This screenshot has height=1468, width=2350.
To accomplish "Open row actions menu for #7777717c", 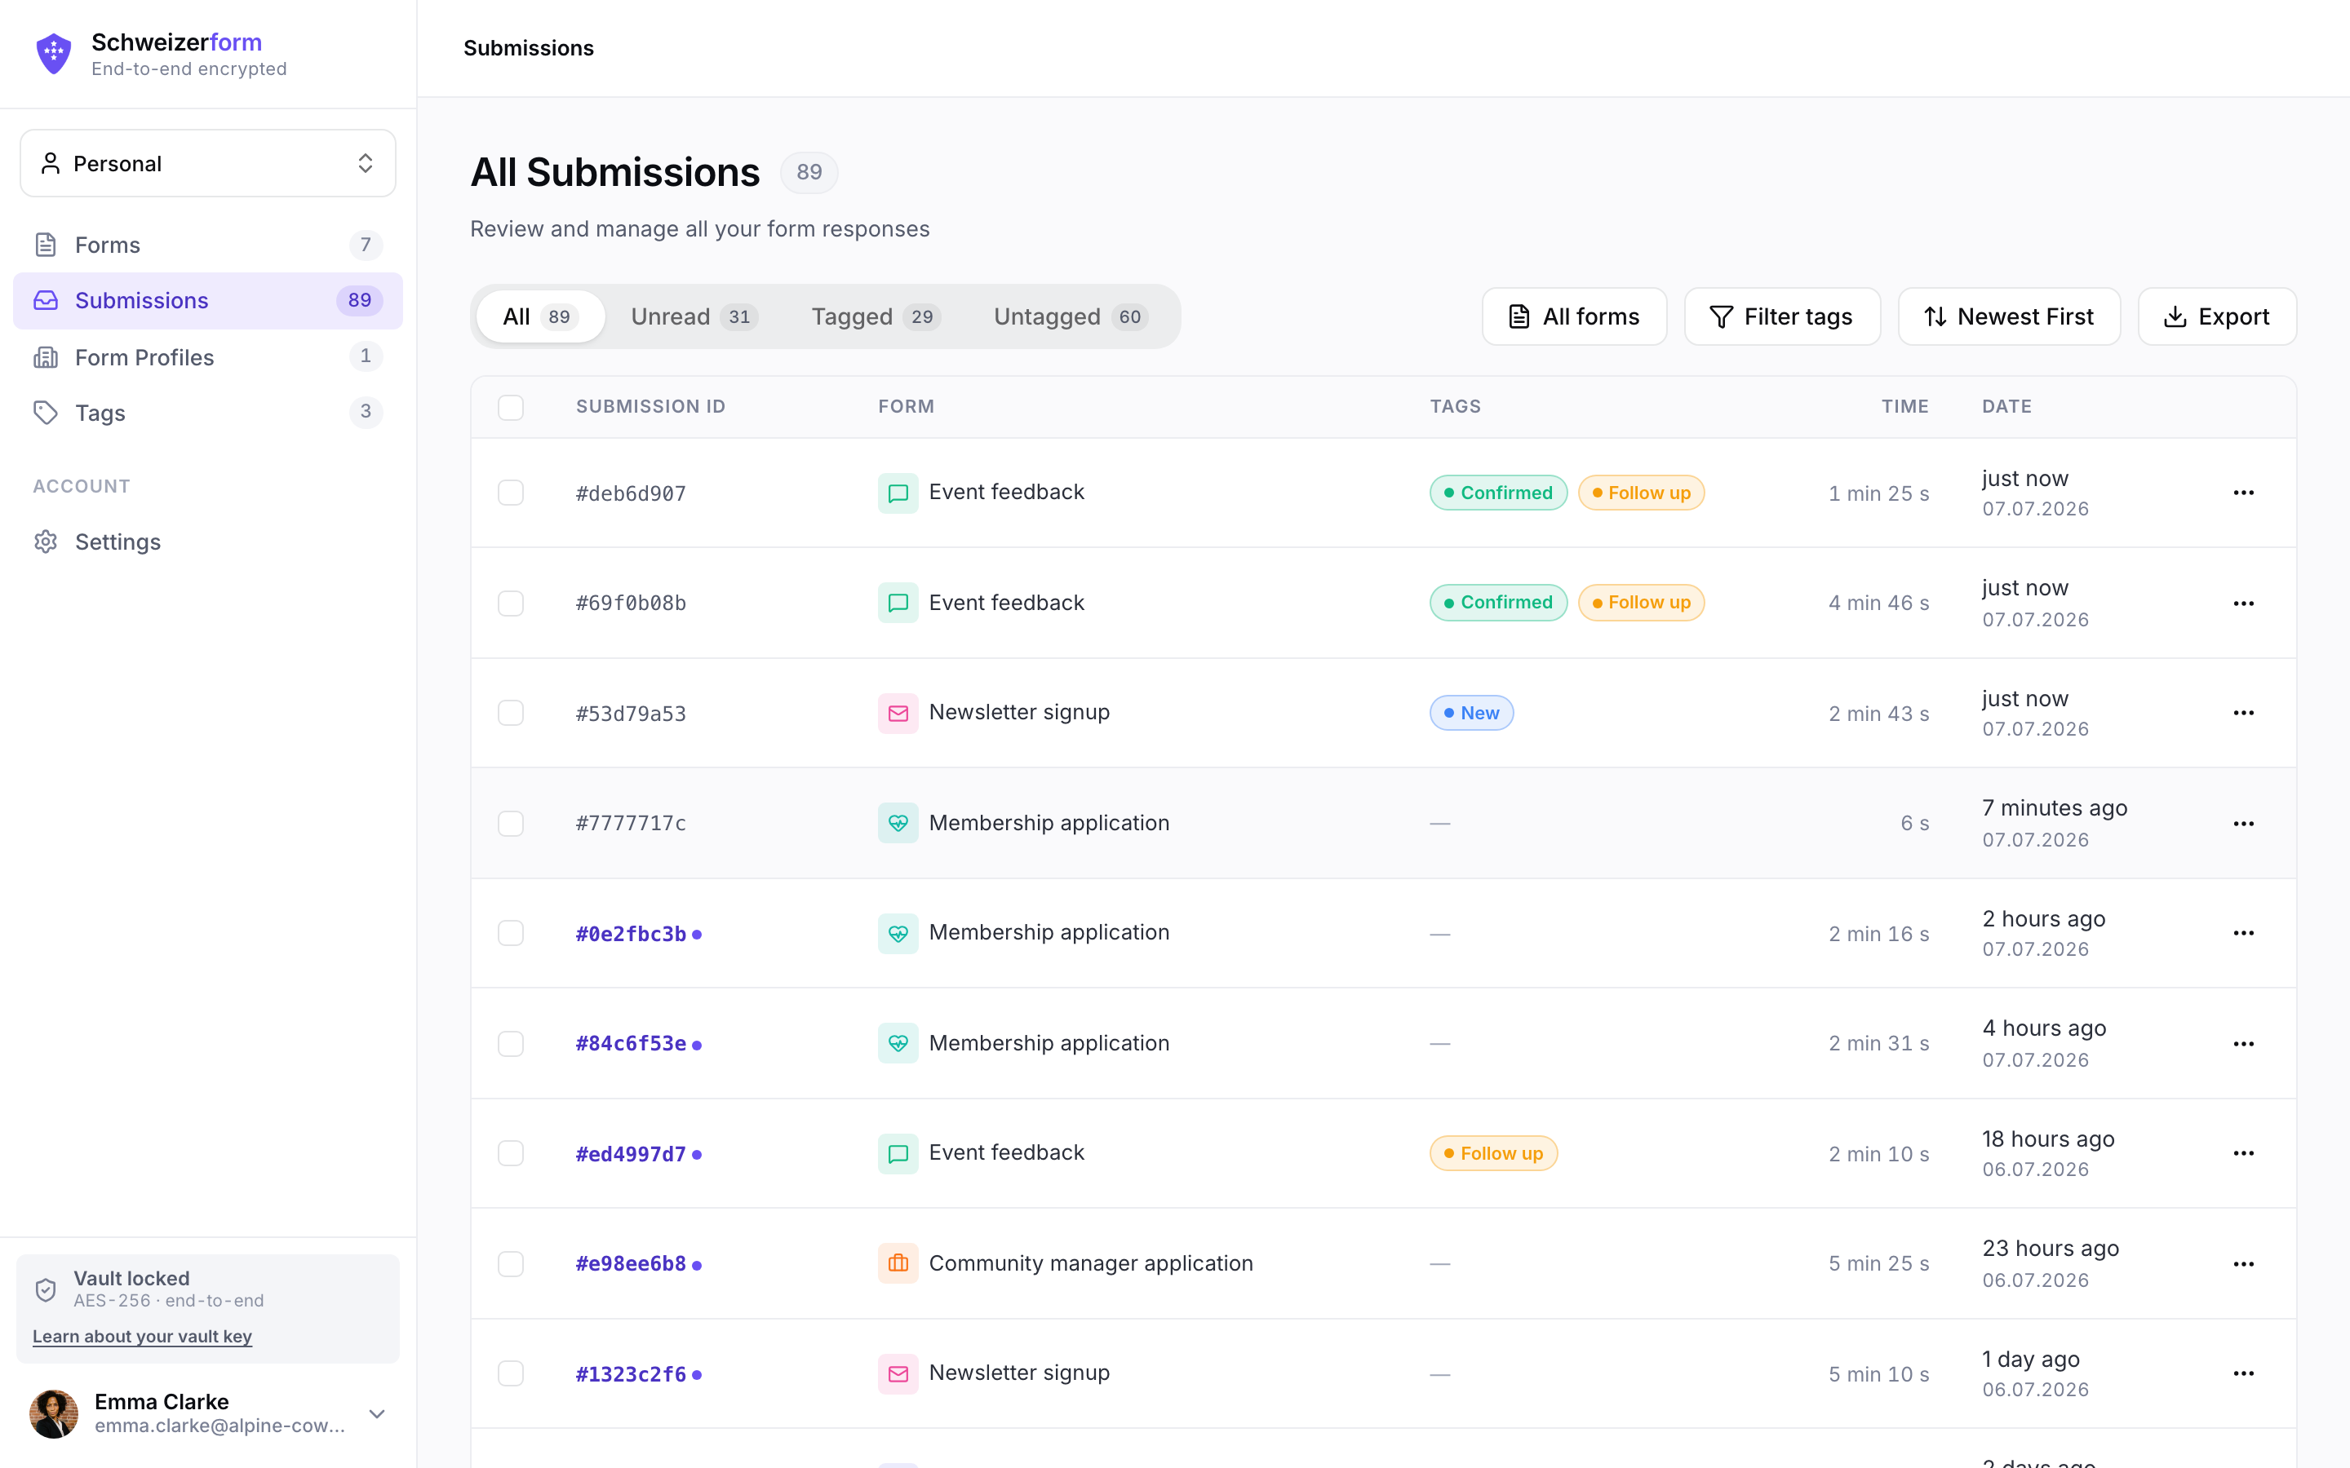I will tap(2243, 824).
